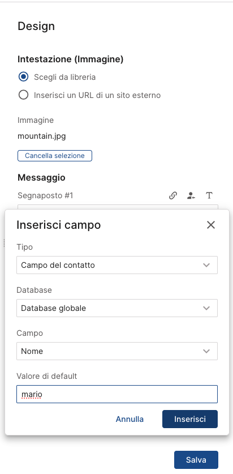
Task: Click the mountain.jpg file name
Action: (x=42, y=136)
